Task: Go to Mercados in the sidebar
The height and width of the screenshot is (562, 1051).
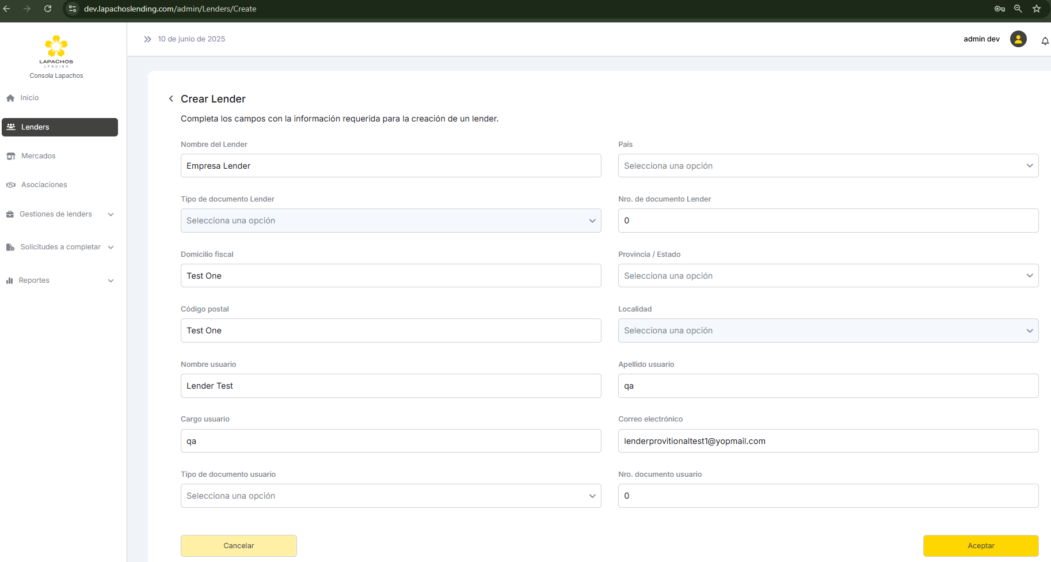Action: pyautogui.click(x=38, y=156)
